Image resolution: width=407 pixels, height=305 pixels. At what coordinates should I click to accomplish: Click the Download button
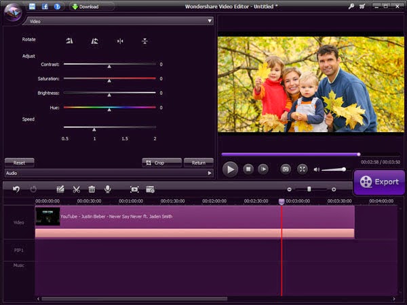(x=85, y=7)
